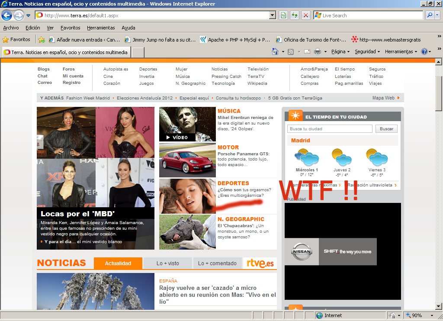Open the Ayuda menu
This screenshot has width=443, height=321.
pos(128,28)
